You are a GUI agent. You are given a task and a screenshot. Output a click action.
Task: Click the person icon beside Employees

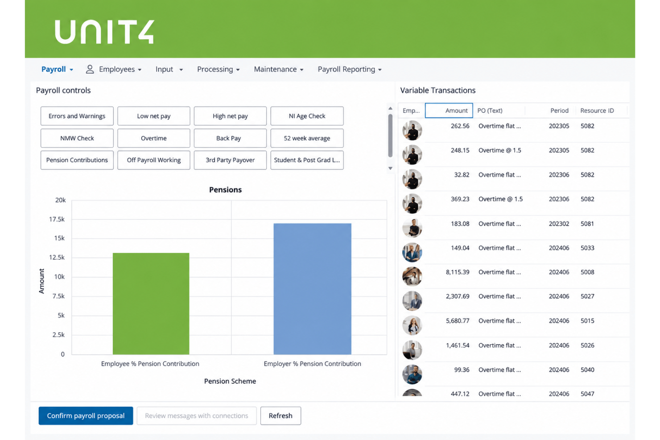pyautogui.click(x=90, y=69)
